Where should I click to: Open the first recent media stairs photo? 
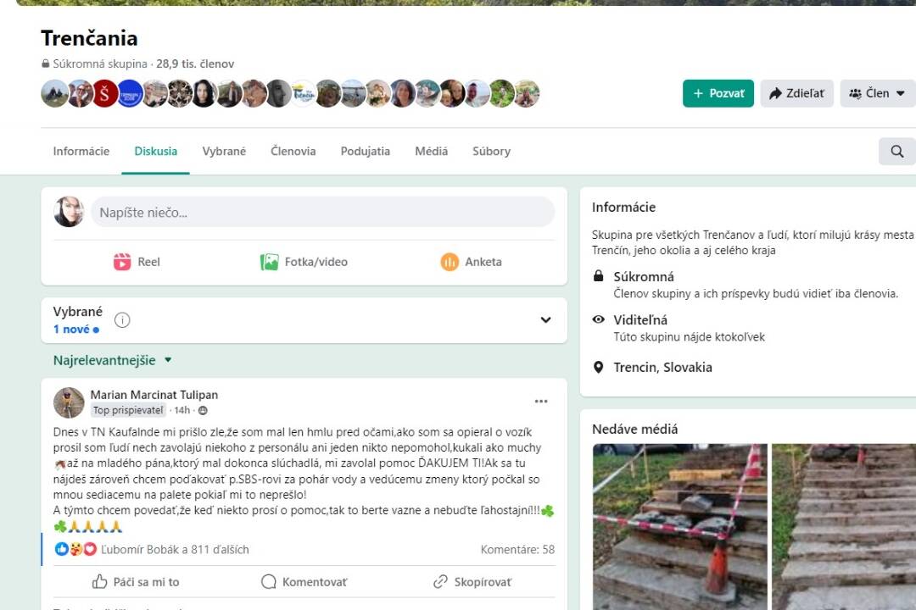[679, 525]
